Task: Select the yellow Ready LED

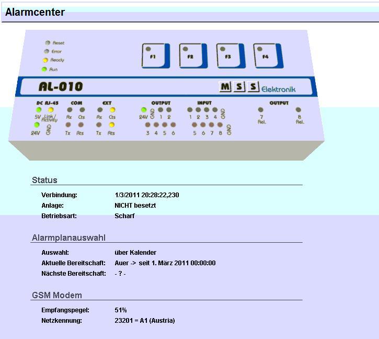Action: click(x=45, y=60)
